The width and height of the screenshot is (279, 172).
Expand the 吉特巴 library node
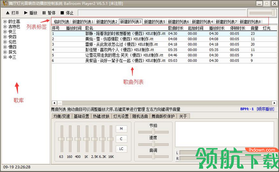(5, 26)
